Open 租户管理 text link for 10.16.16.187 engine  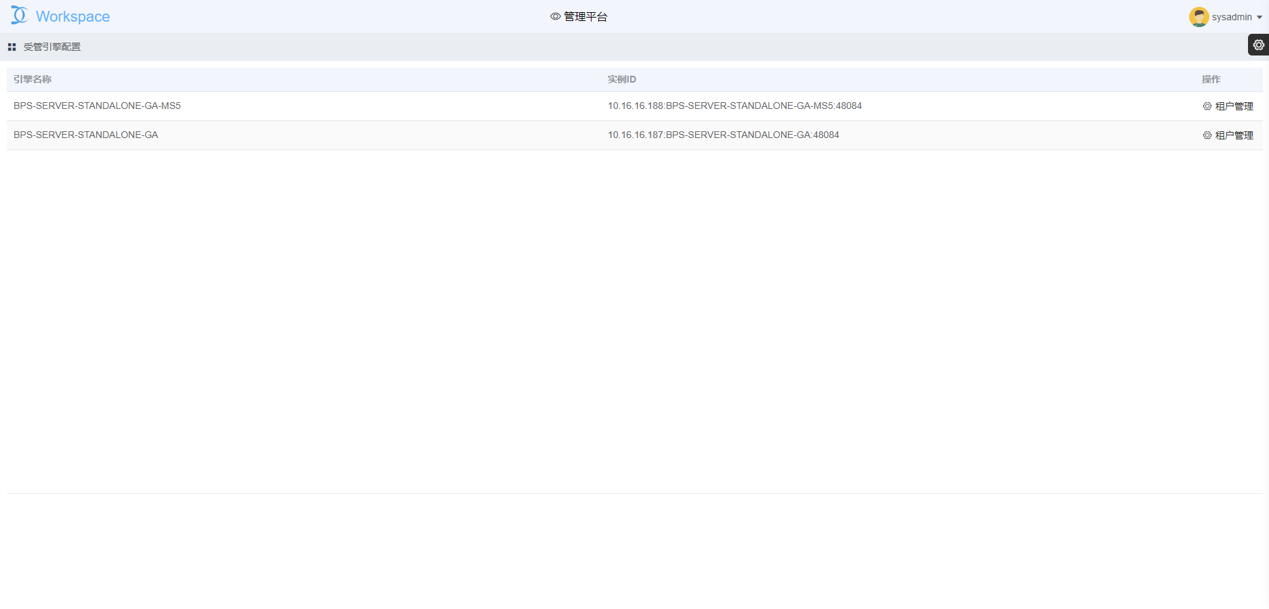click(1234, 135)
